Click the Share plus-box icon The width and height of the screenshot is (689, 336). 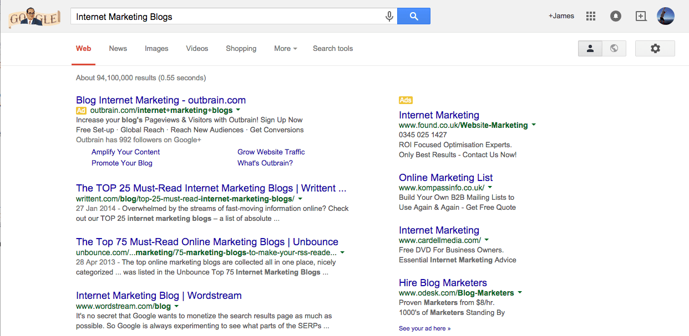[x=641, y=16]
